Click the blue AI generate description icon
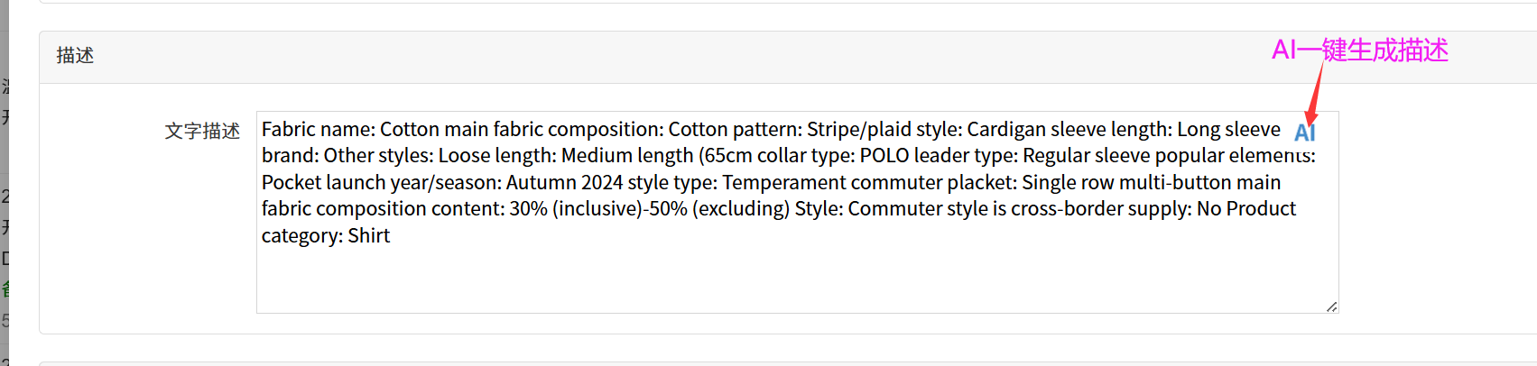Viewport: 1537px width, 366px height. click(x=1304, y=133)
